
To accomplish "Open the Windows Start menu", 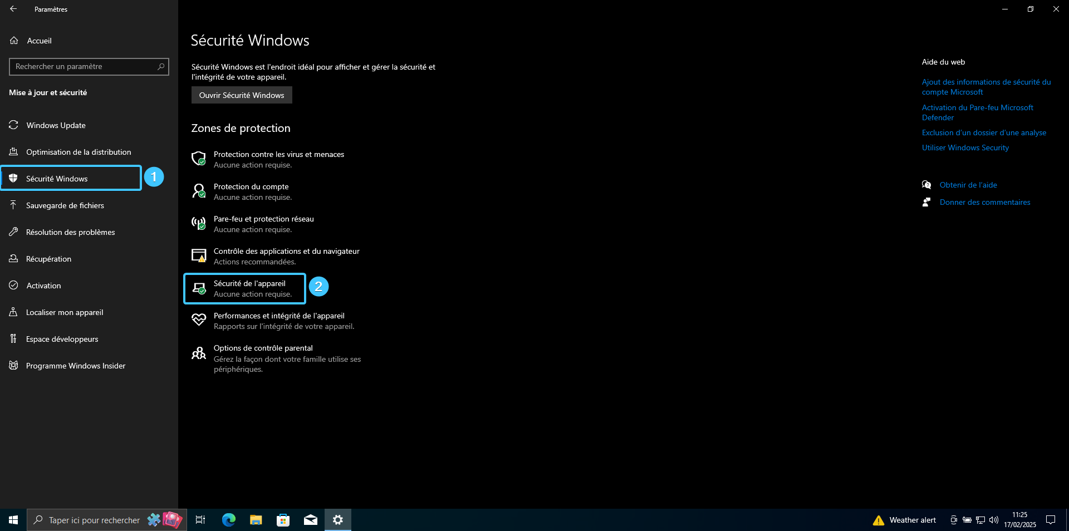I will pyautogui.click(x=13, y=520).
